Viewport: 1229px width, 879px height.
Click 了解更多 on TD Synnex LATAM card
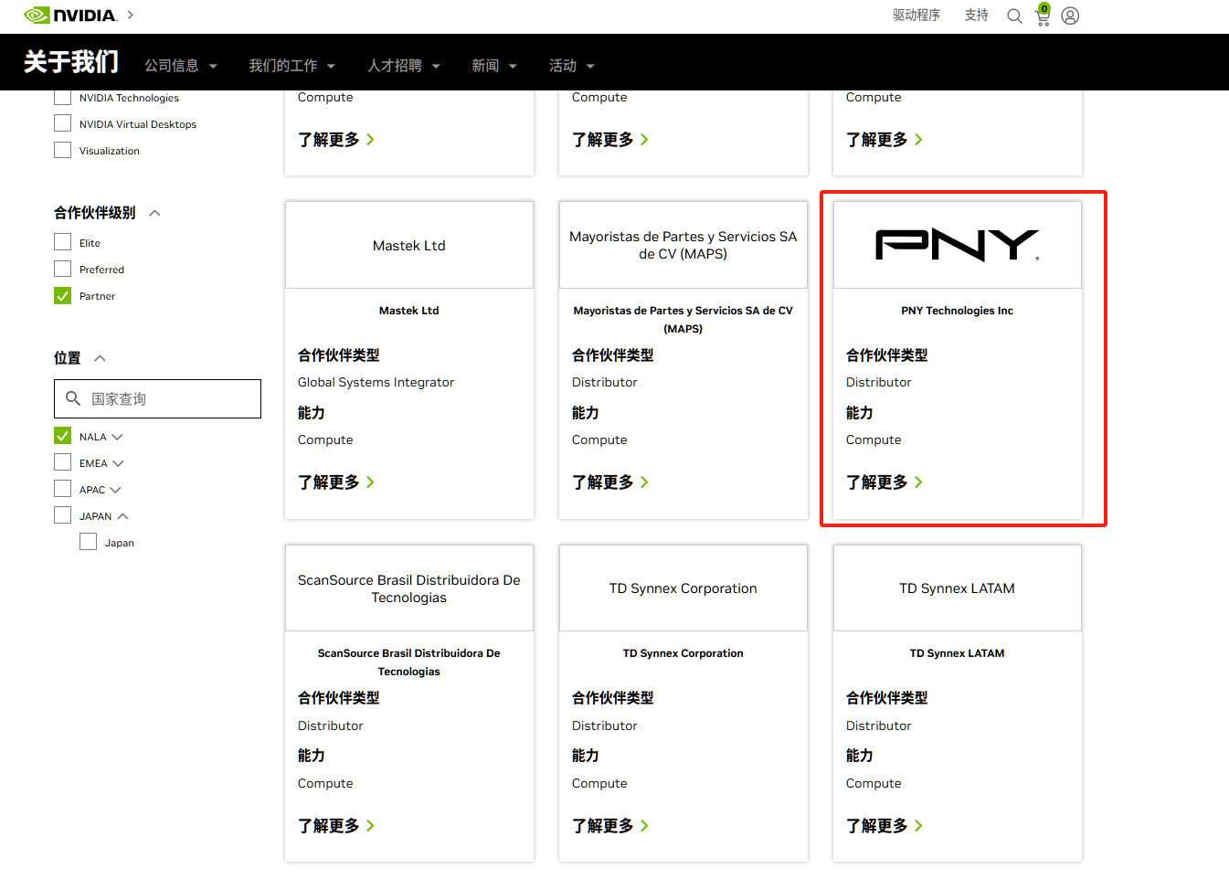(885, 825)
